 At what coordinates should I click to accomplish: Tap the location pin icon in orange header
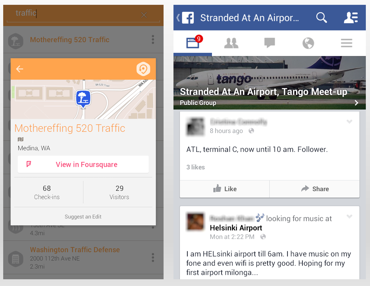[143, 69]
